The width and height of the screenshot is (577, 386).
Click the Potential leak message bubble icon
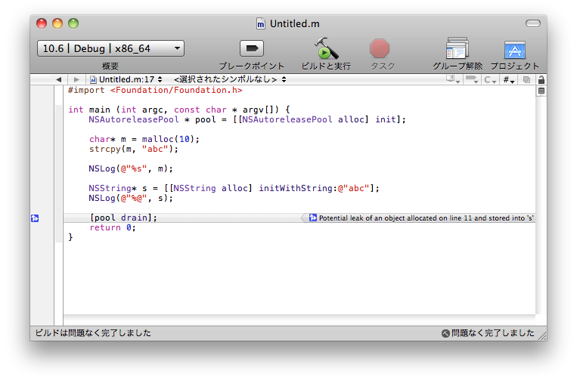coord(313,218)
